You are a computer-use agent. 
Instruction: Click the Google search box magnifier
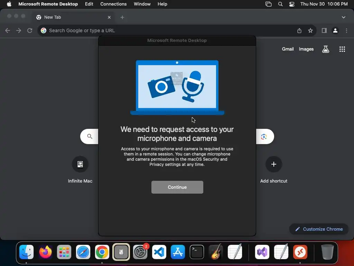coord(90,136)
